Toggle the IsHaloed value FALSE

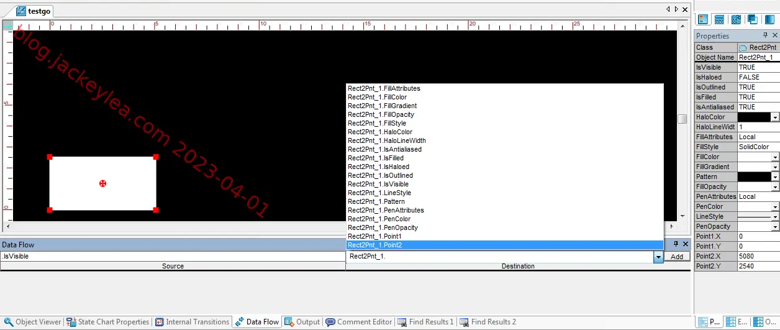[x=758, y=77]
